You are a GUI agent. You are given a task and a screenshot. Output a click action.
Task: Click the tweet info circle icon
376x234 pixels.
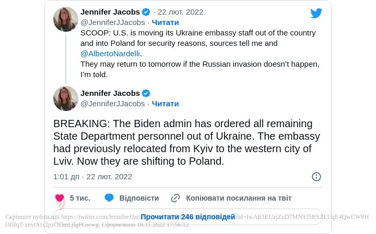(316, 177)
